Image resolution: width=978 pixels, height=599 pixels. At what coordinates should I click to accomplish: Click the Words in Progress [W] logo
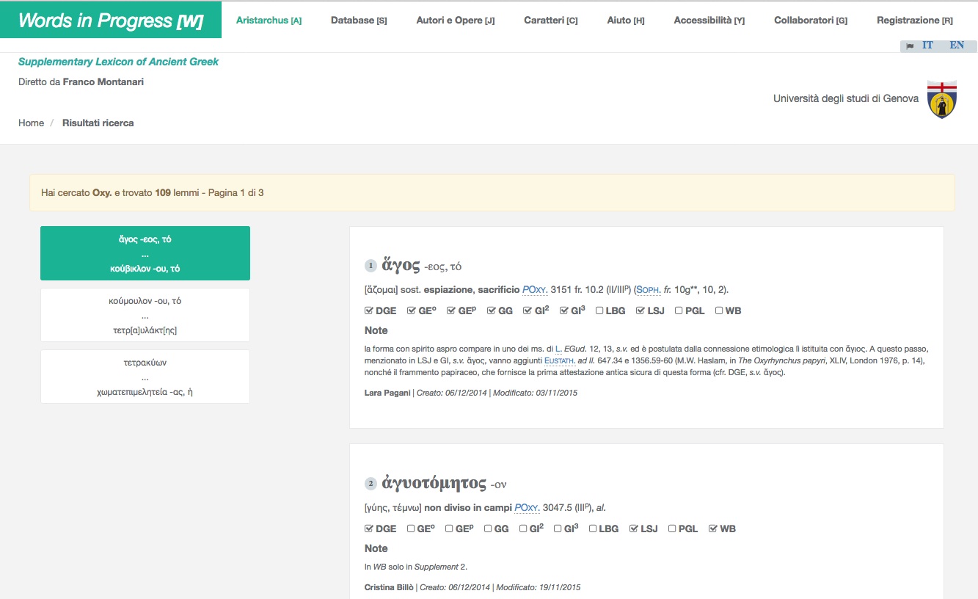click(111, 21)
